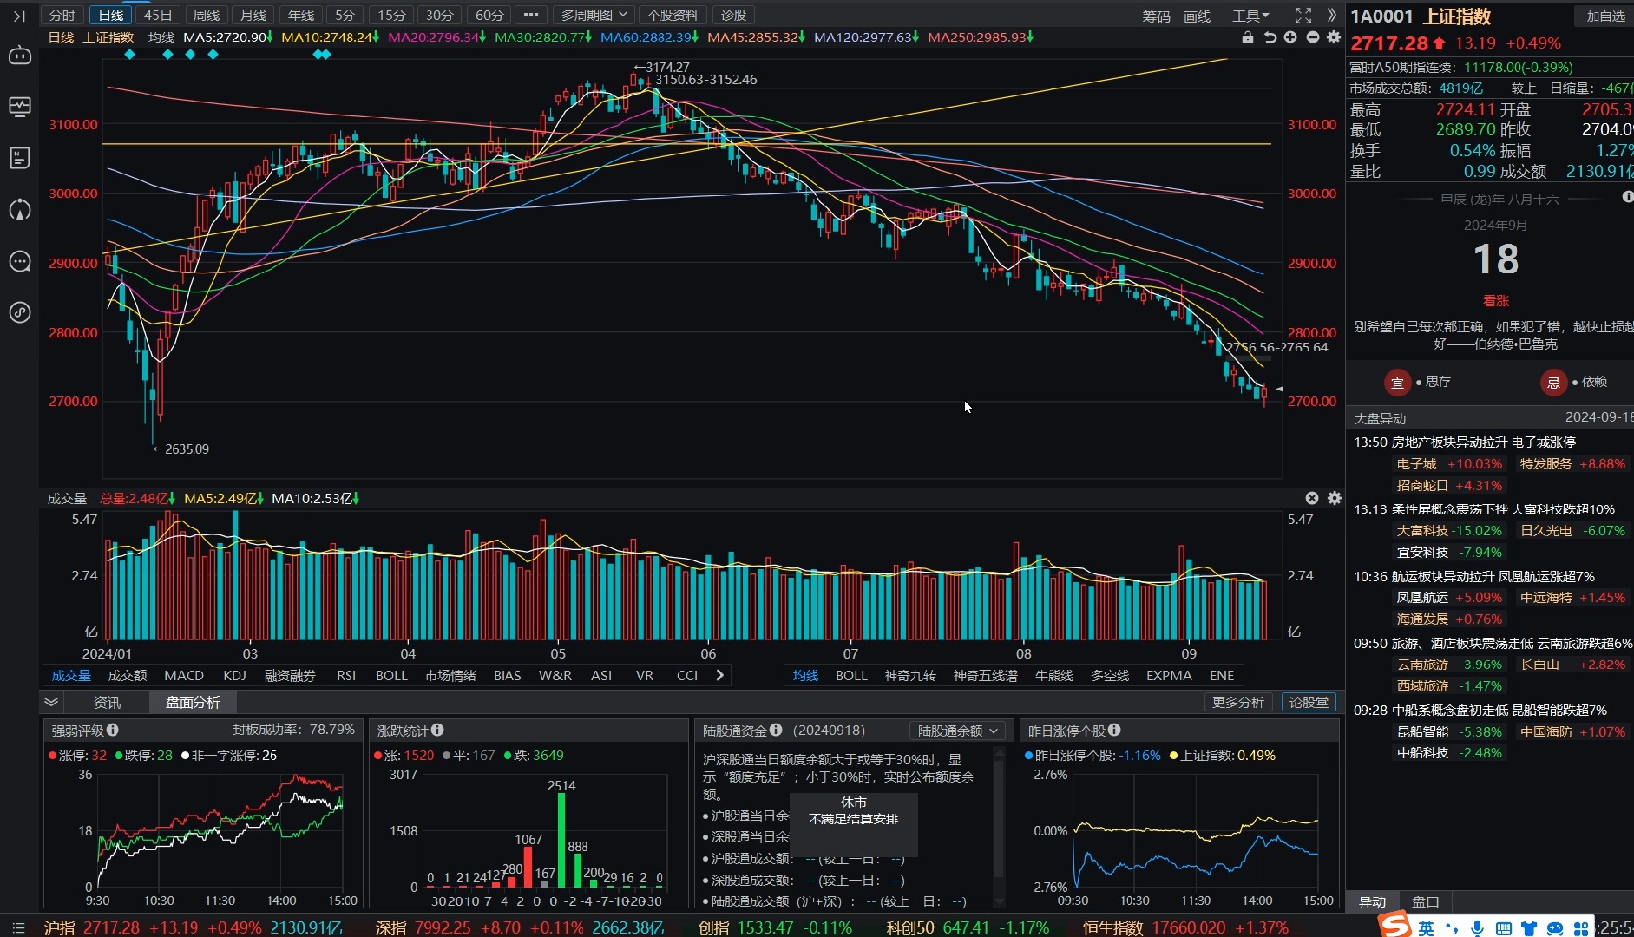Switch to the 60分 minute period

pyautogui.click(x=489, y=15)
